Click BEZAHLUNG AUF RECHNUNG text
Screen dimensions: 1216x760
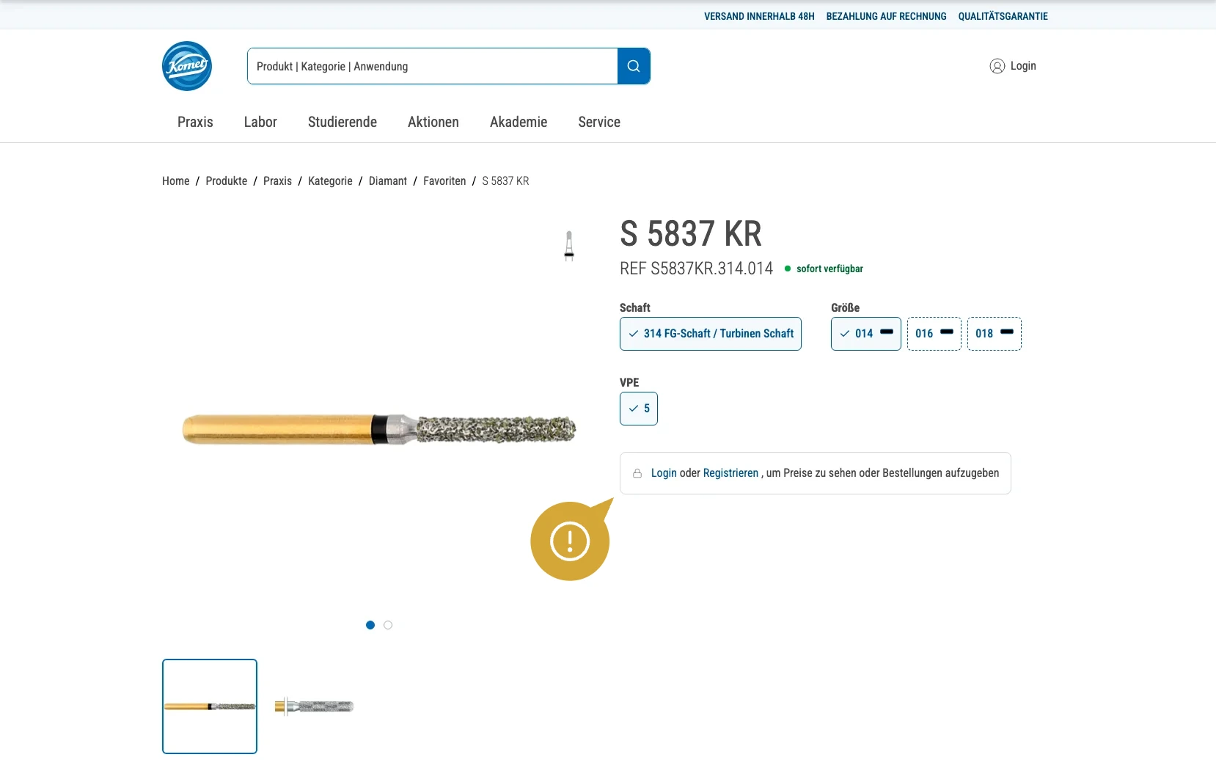tap(886, 16)
